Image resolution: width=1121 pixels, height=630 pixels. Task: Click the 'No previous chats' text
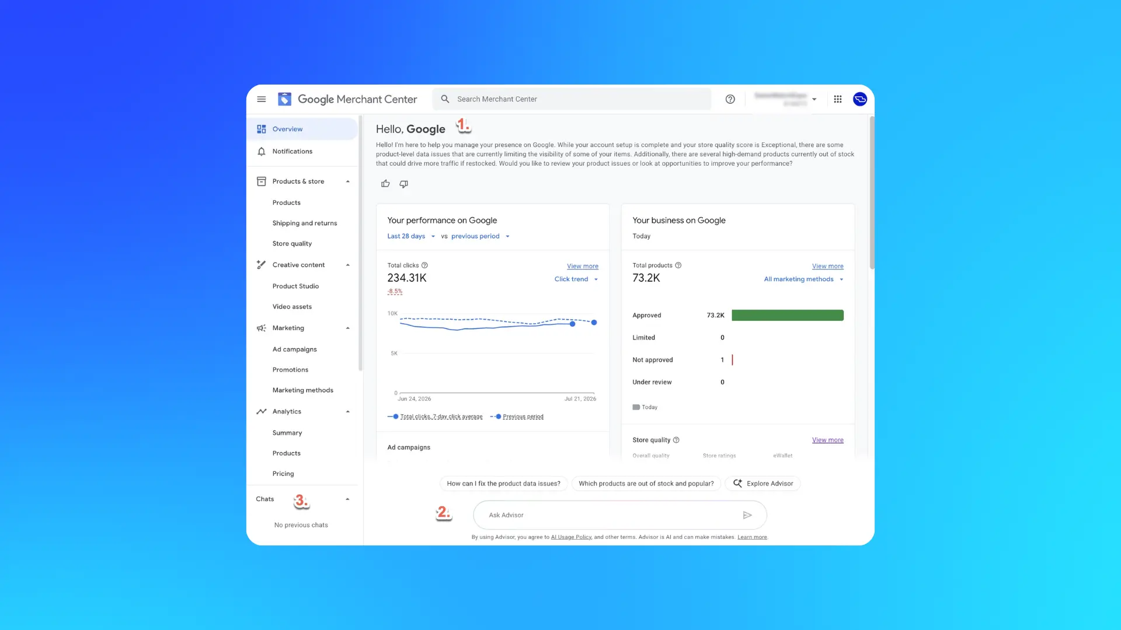[x=301, y=525]
